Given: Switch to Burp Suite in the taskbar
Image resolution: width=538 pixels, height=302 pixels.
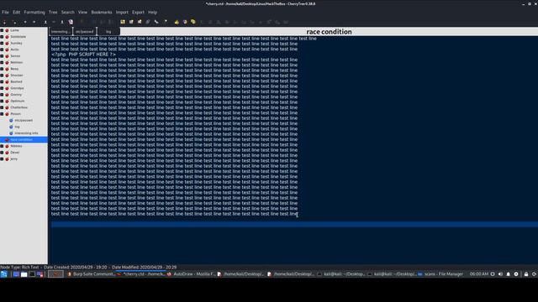Looking at the screenshot, I should tap(91, 274).
